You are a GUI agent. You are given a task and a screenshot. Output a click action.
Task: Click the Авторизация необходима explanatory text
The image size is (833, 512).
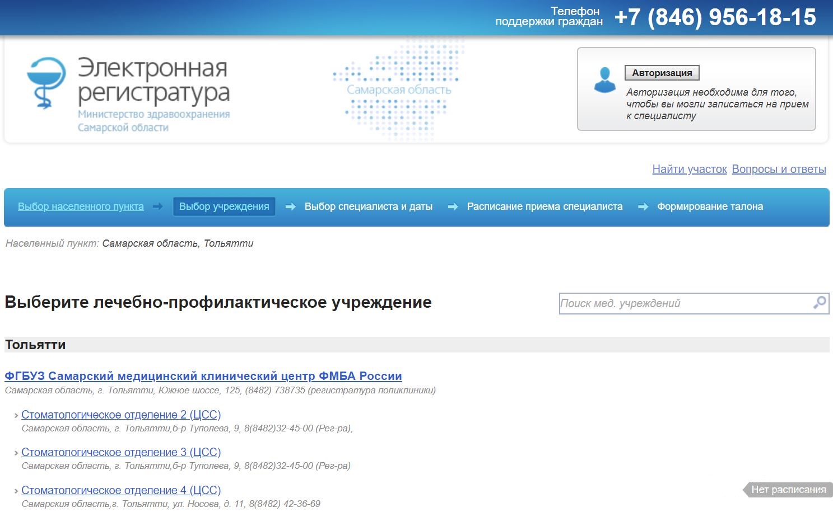pyautogui.click(x=717, y=104)
